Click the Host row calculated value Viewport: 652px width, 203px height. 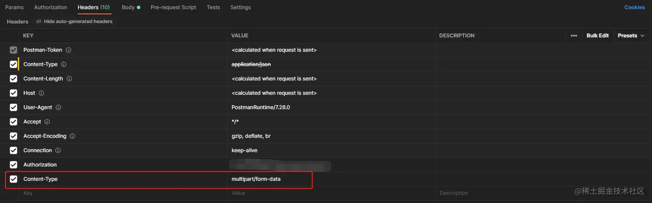(x=274, y=93)
